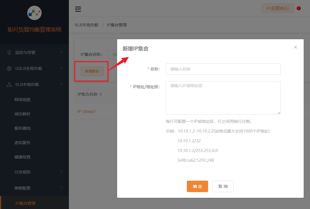Click the IP地址/地址段 text area
Image resolution: width=310 pixels, height=209 pixels.
click(223, 97)
